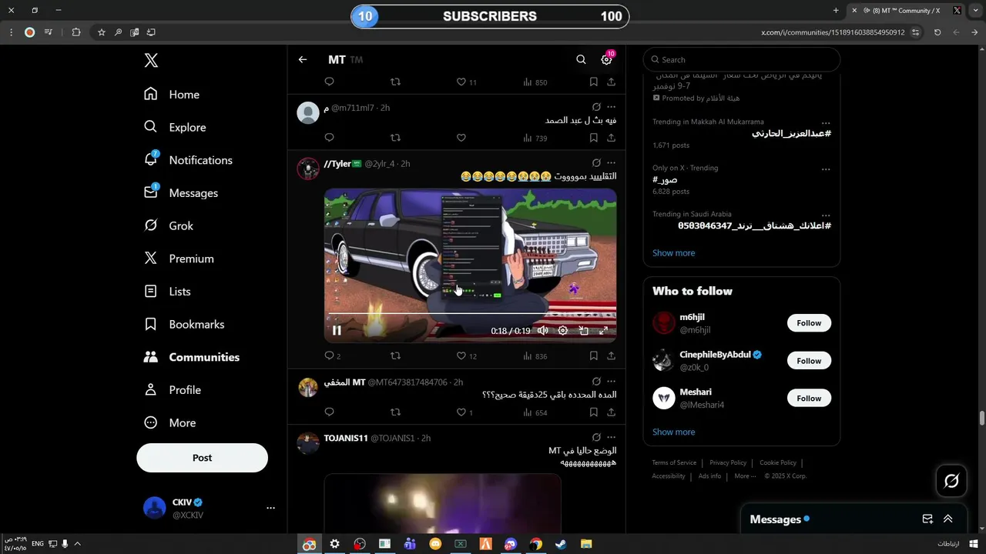Open Notifications in the sidebar
The height and width of the screenshot is (554, 986).
coord(188,160)
